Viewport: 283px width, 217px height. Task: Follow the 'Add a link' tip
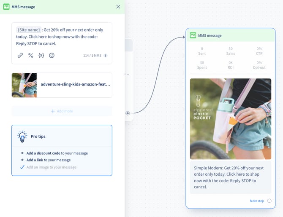[x=49, y=160]
